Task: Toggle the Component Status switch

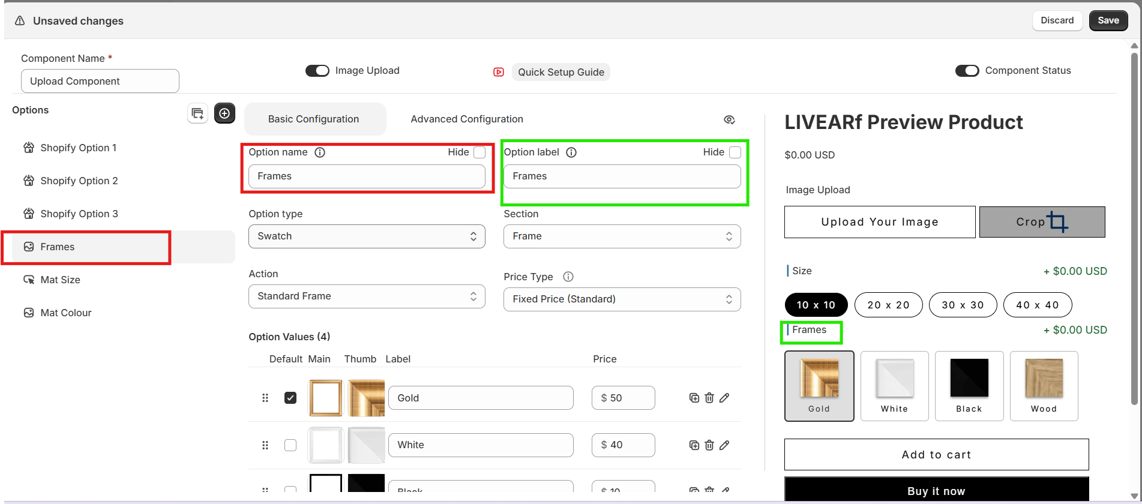Action: pos(967,71)
